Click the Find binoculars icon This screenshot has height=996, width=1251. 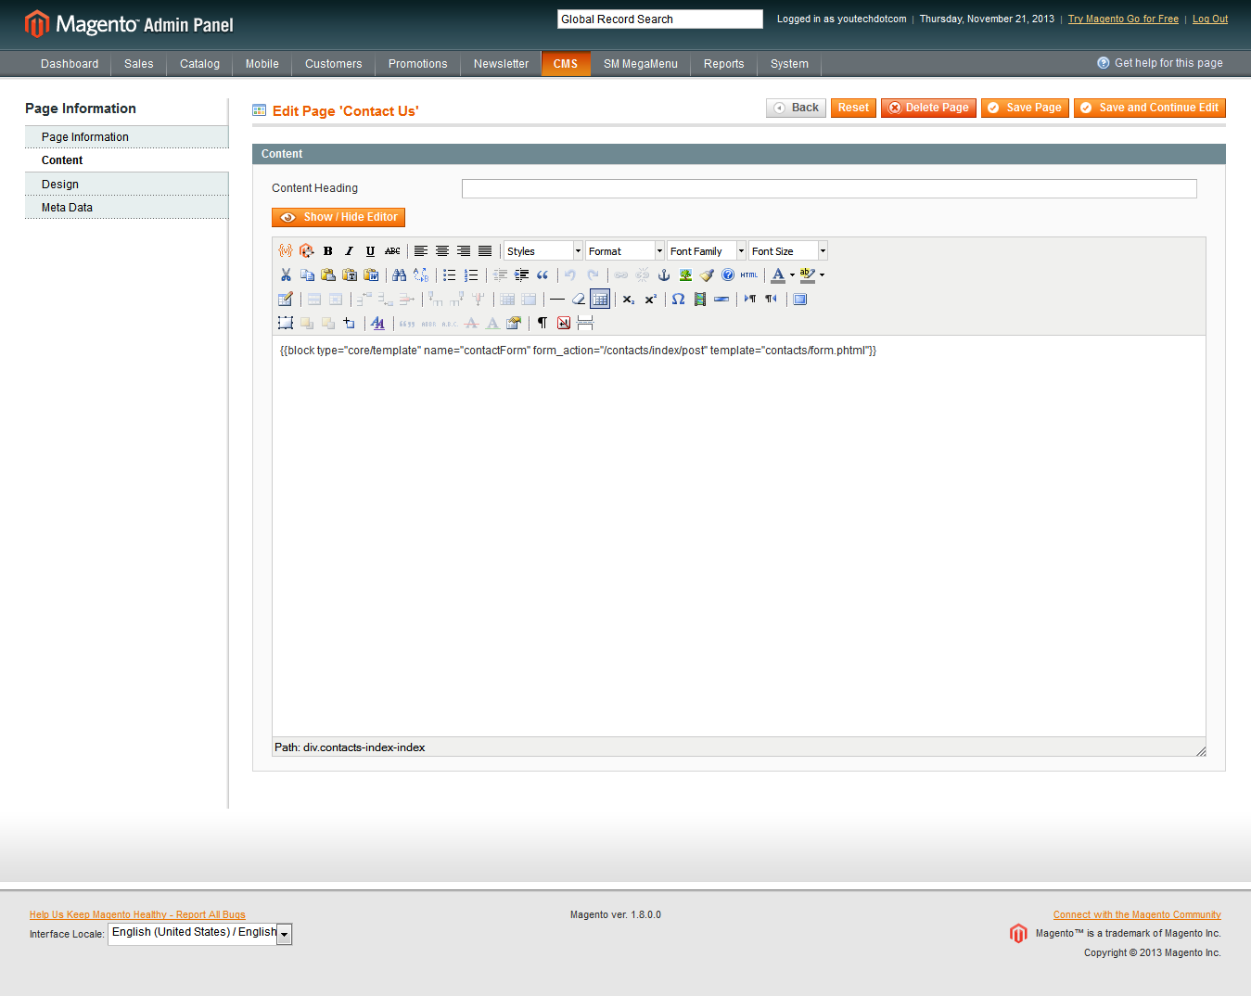pos(399,275)
